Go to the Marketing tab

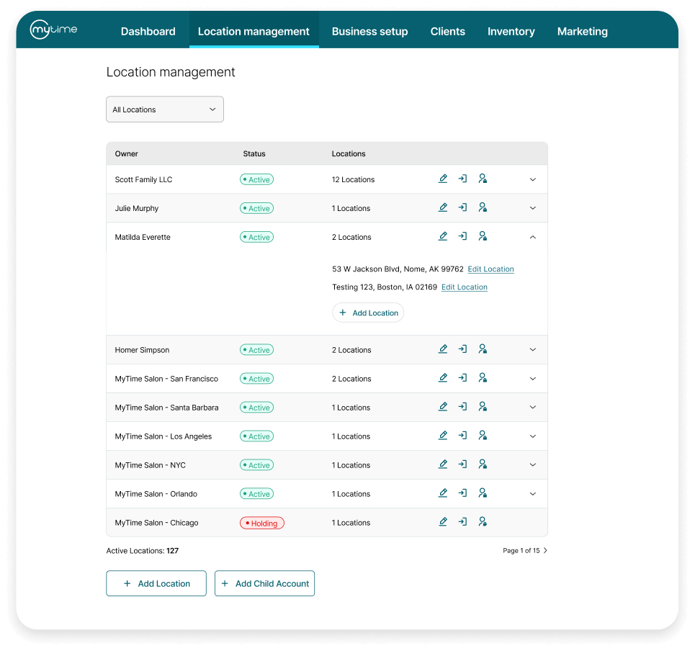583,32
